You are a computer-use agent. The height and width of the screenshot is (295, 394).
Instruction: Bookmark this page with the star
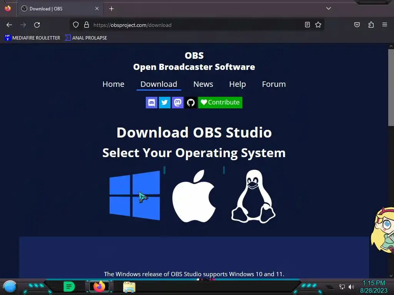[318, 25]
